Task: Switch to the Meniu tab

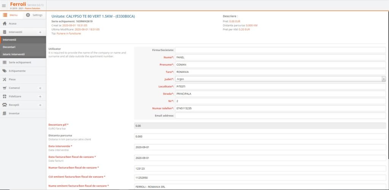Action: click(x=11, y=15)
